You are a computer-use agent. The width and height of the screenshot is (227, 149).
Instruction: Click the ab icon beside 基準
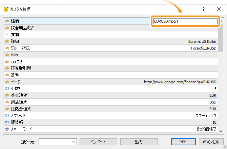7,75
